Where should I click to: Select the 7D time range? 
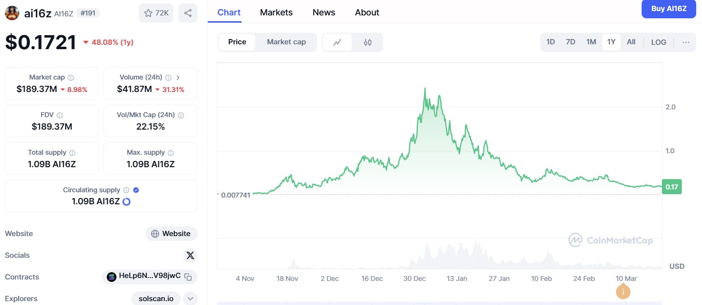point(571,42)
